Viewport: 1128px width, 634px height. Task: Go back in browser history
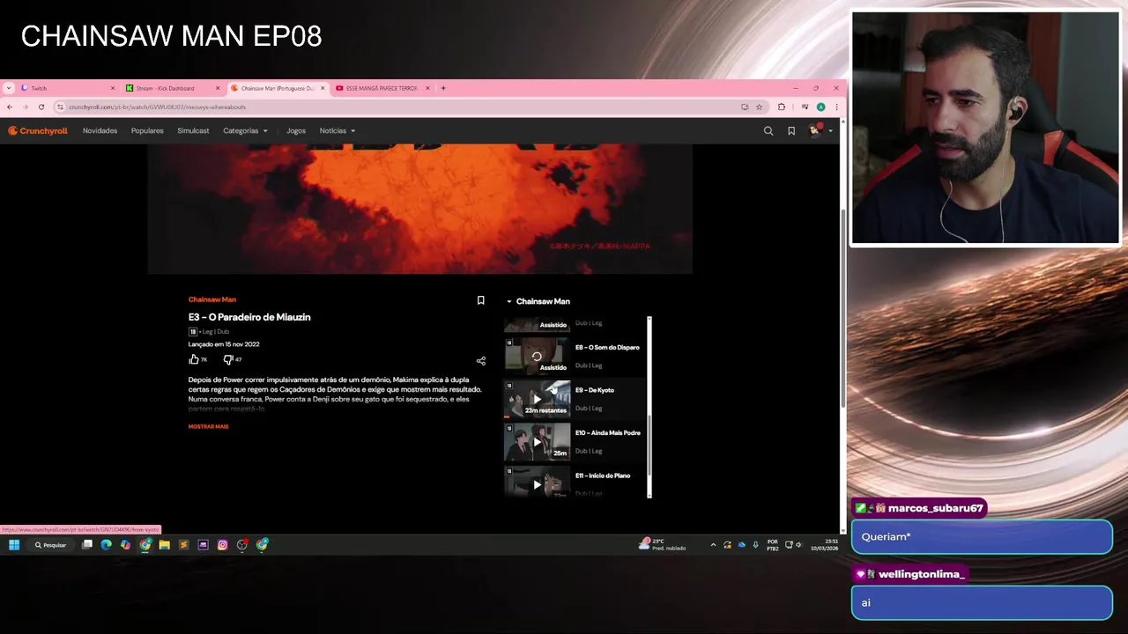tap(9, 107)
